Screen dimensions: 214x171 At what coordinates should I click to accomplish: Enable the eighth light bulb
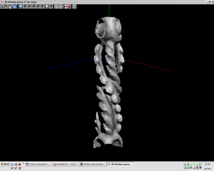click(51, 6)
